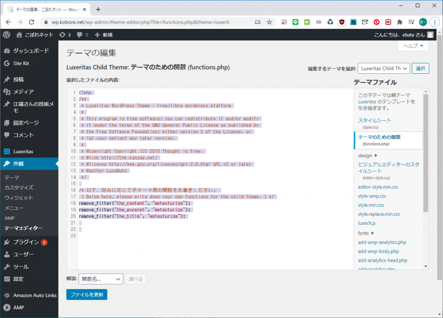Reload the page with browser refresh icon
Viewport: 443px width, 318px height.
click(32, 22)
